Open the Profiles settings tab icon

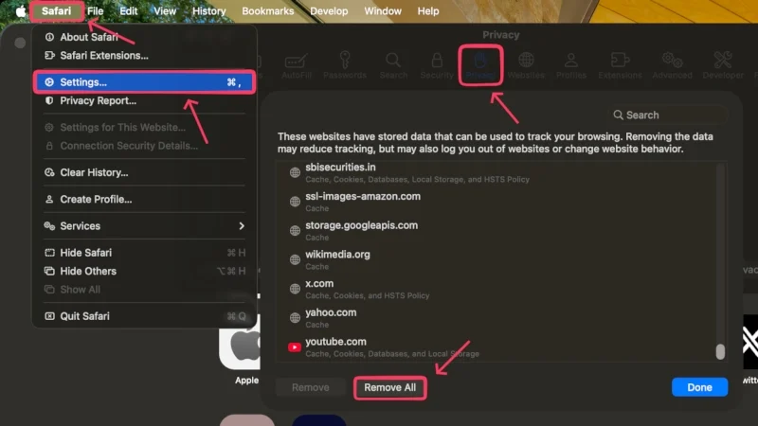coord(573,62)
